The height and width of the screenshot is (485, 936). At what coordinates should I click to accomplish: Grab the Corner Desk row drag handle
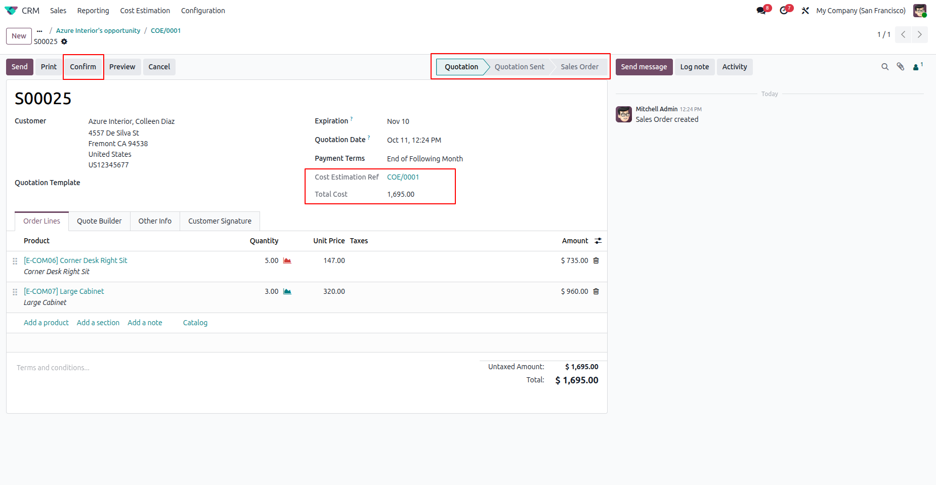click(15, 261)
